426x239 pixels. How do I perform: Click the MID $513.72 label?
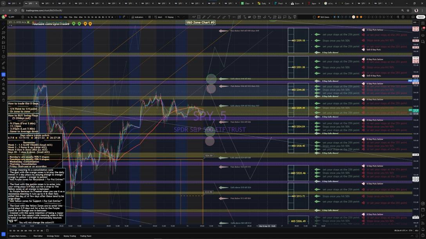click(298, 196)
